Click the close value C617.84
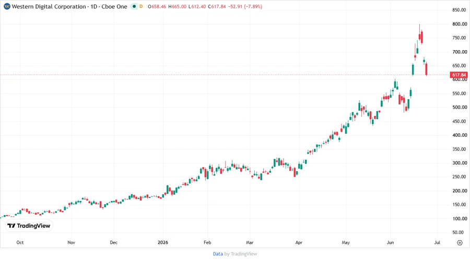 pos(217,6)
